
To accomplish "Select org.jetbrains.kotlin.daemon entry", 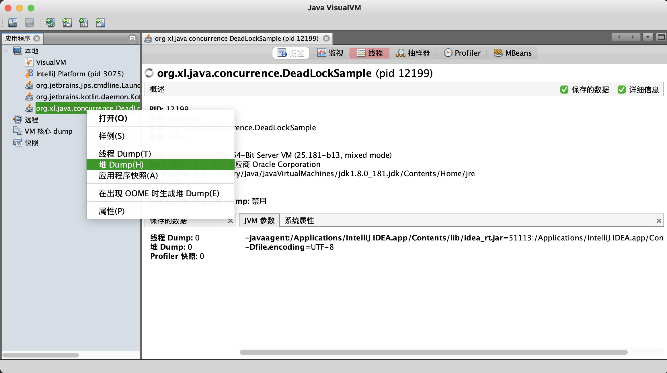I will tap(88, 97).
